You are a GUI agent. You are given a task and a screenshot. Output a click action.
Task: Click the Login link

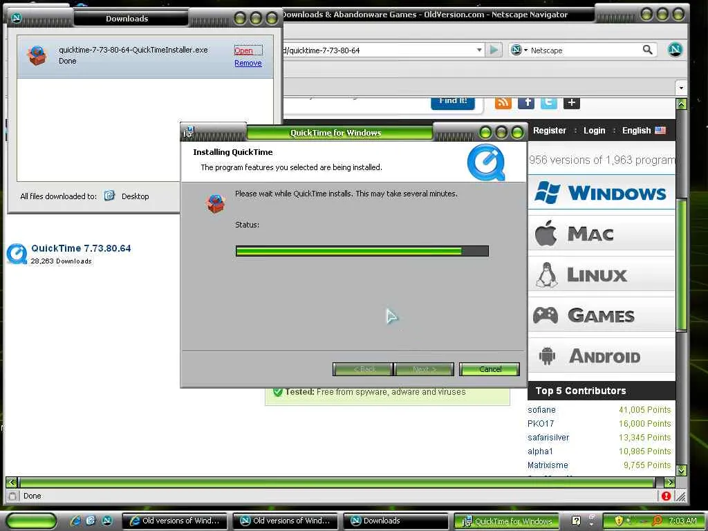(x=594, y=130)
